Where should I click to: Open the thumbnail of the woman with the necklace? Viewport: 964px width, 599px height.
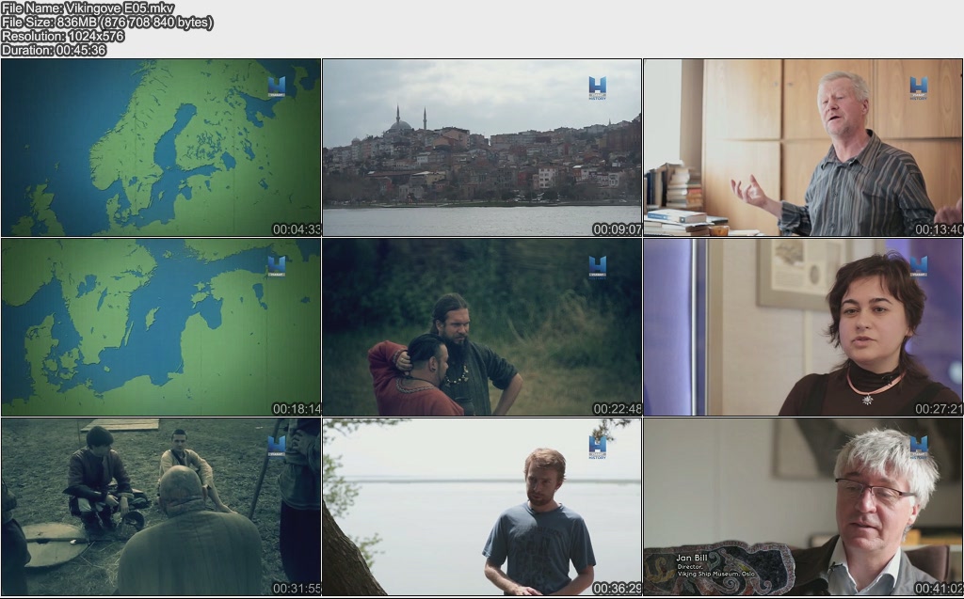(x=802, y=326)
